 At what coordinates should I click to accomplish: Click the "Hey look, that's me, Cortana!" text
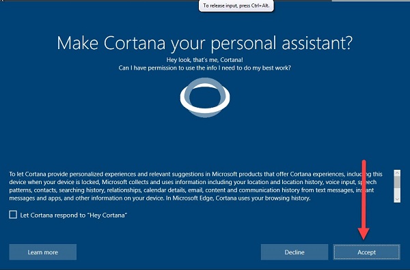205,60
